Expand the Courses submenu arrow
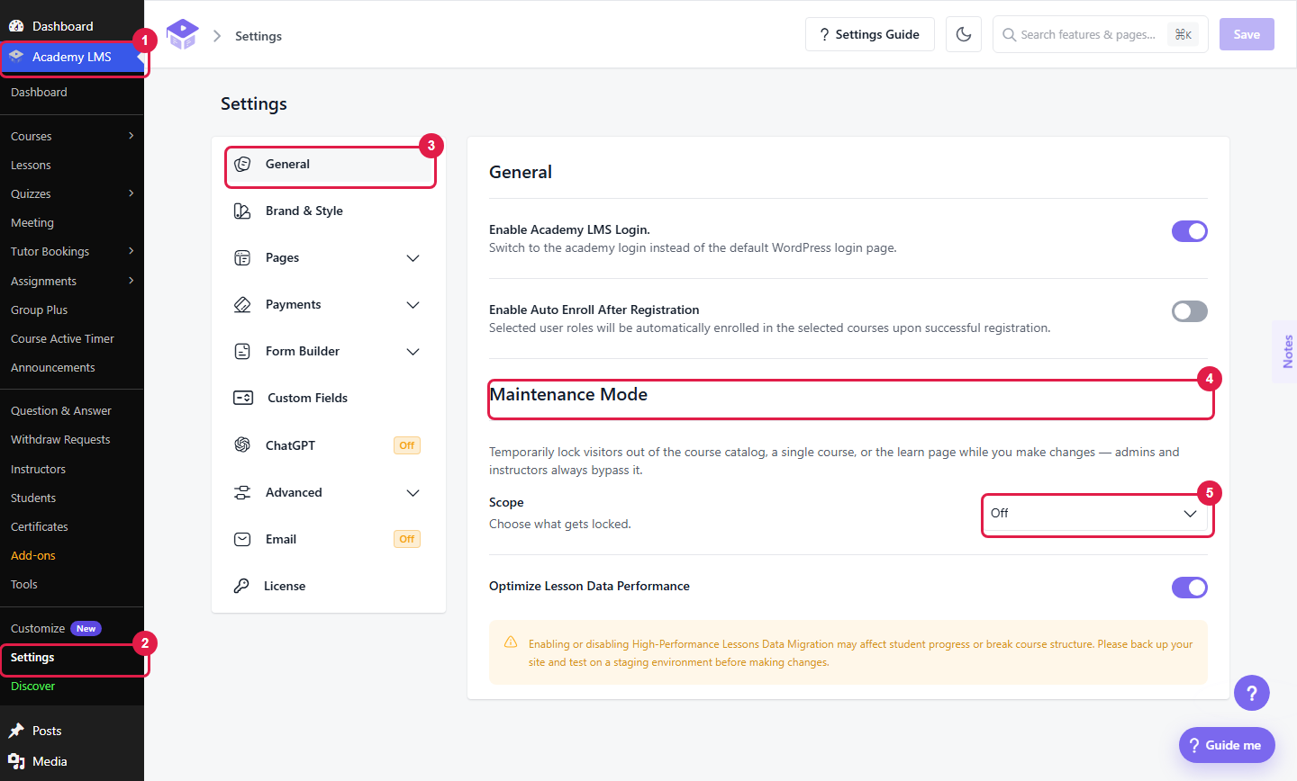The image size is (1297, 781). (132, 136)
